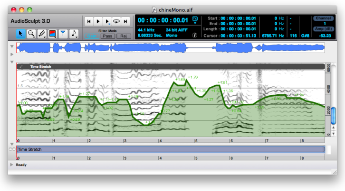The width and height of the screenshot is (345, 191).
Task: Select the musical note tool
Action: 74,34
